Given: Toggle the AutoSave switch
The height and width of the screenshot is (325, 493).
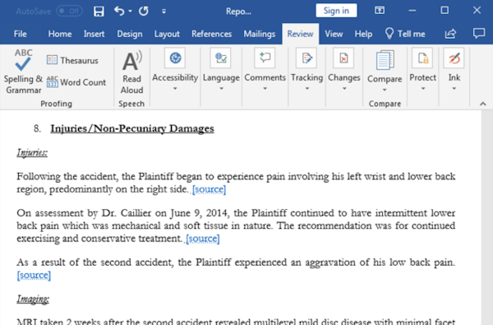Looking at the screenshot, I should coord(69,12).
